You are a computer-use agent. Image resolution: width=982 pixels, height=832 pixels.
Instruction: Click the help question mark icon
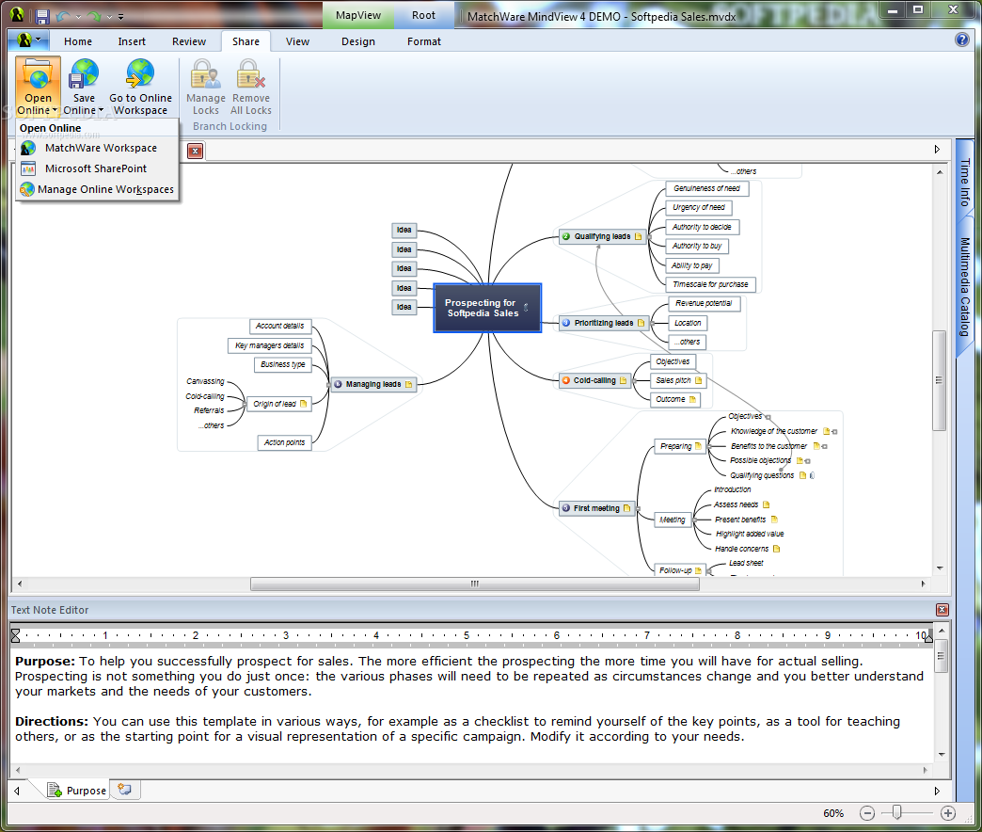pos(961,40)
